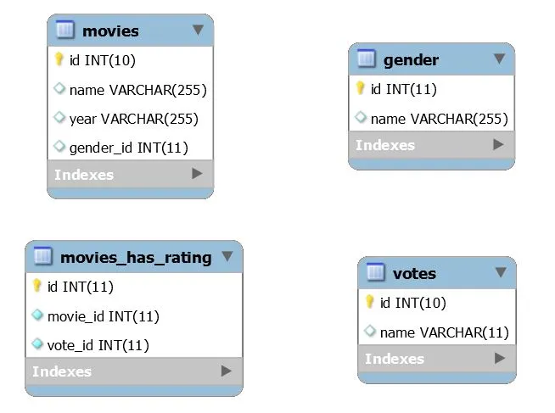Collapse the gender table with its arrow
This screenshot has width=555, height=413.
tap(499, 59)
